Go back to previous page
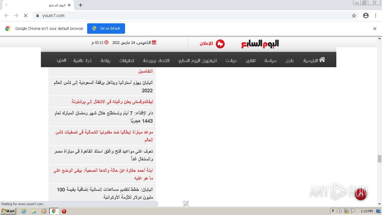The height and width of the screenshot is (215, 382). pos(7,16)
